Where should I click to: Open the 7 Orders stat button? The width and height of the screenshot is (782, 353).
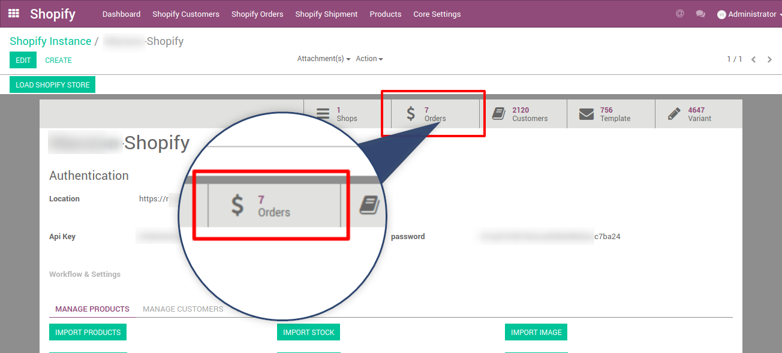(435, 114)
